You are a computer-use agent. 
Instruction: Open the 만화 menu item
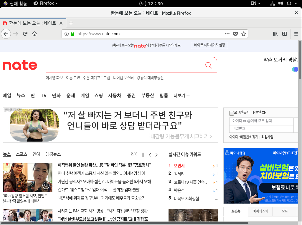pyautogui.click(x=56, y=95)
